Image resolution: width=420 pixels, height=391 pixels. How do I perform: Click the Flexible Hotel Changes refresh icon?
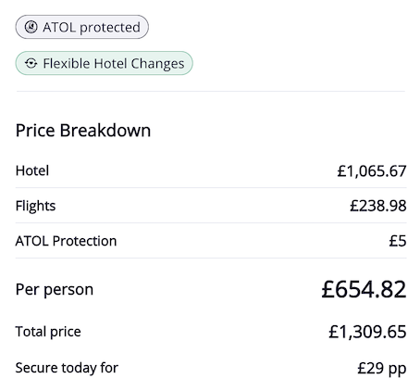click(31, 63)
